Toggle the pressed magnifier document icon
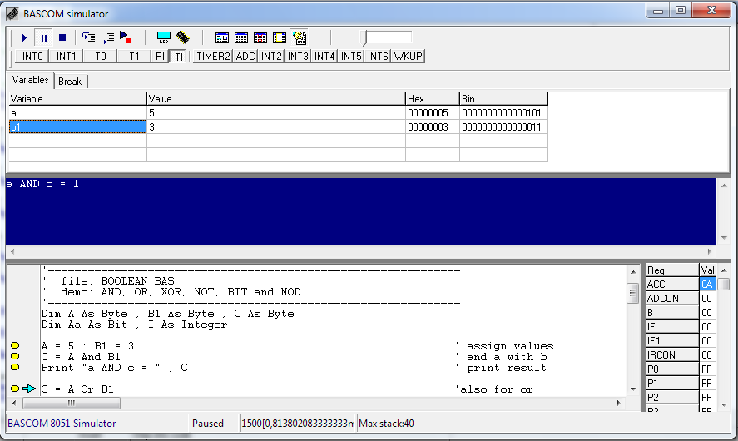This screenshot has width=738, height=441. [300, 37]
